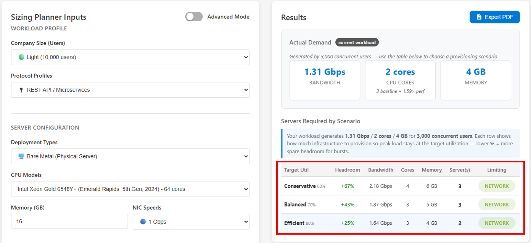Select the Balanced 70% scenario row
Viewport: 531px width, 243px height.
click(400, 205)
